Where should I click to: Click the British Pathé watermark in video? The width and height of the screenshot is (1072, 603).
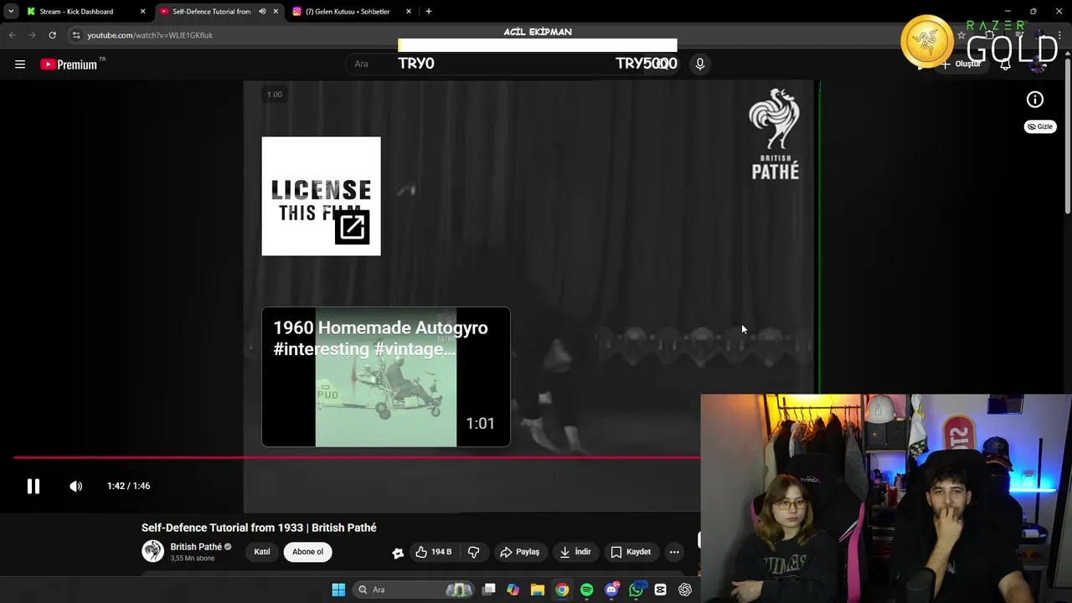pyautogui.click(x=775, y=134)
